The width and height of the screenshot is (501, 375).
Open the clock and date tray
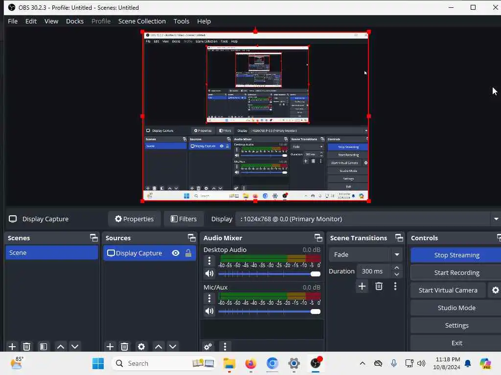[x=447, y=363]
